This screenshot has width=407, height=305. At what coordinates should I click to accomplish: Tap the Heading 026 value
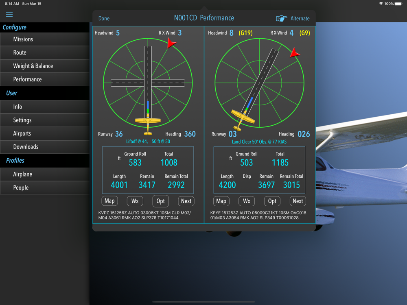(x=304, y=134)
